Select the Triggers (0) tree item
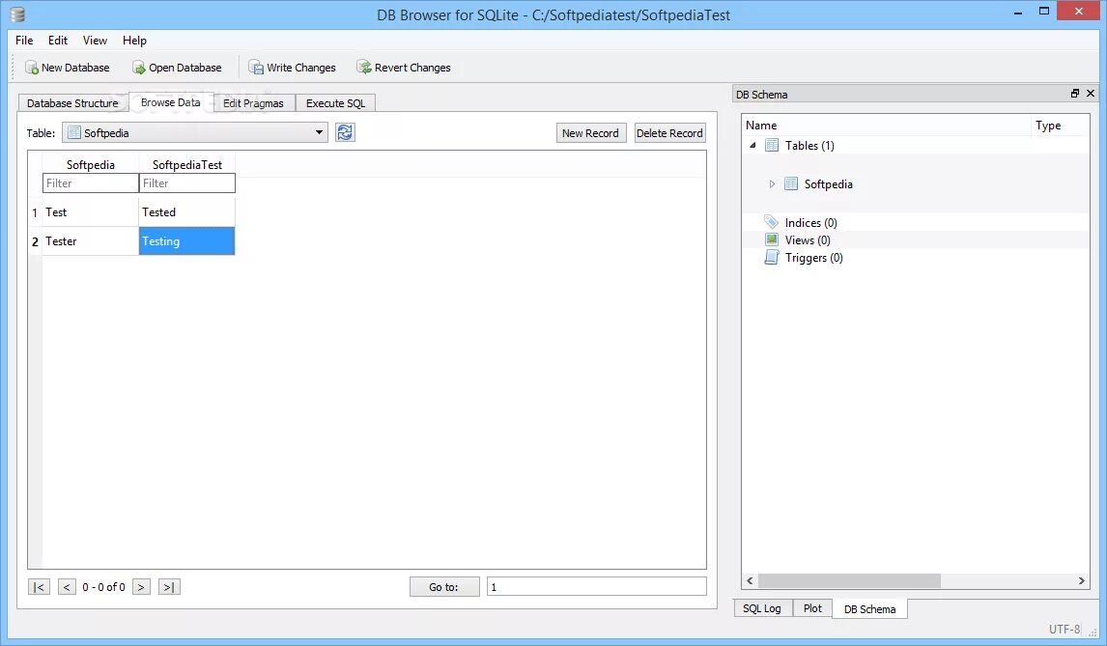This screenshot has height=646, width=1107. [x=814, y=258]
